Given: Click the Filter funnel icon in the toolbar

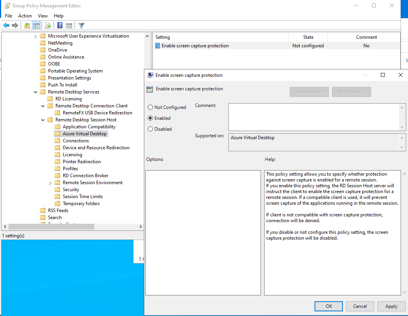Looking at the screenshot, I should click(81, 26).
